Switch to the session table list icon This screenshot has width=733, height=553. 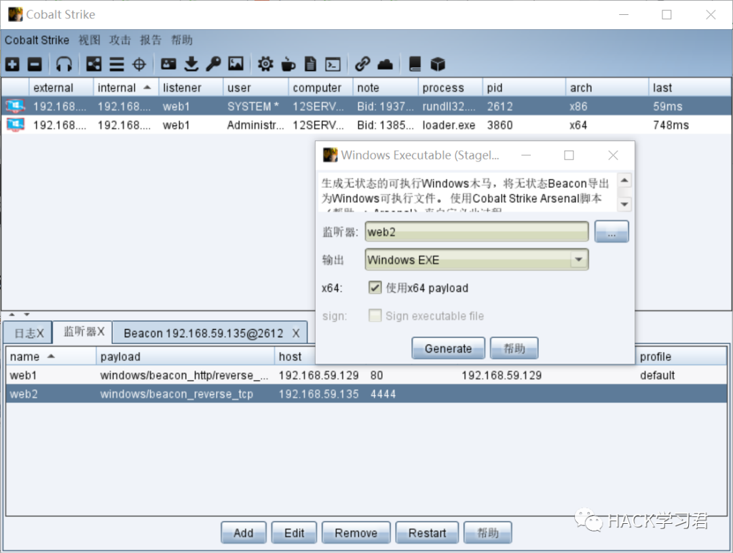[x=117, y=64]
